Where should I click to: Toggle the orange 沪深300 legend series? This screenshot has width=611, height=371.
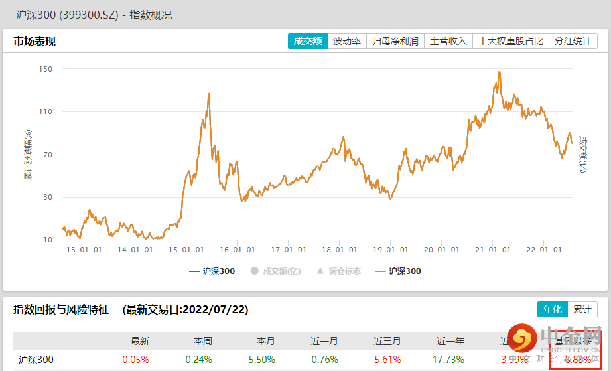coord(398,271)
